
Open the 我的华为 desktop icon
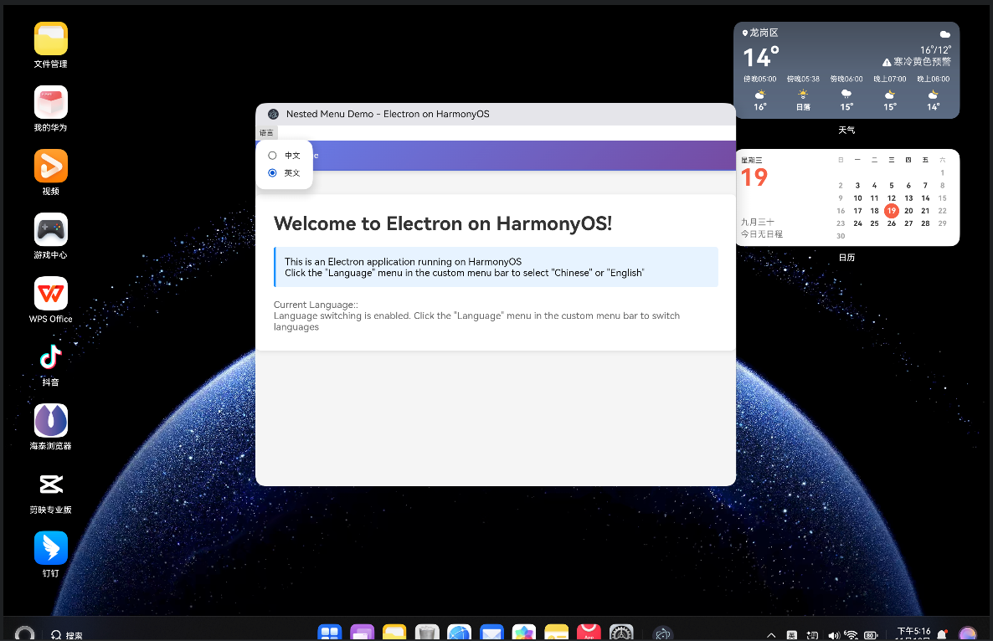(x=51, y=102)
